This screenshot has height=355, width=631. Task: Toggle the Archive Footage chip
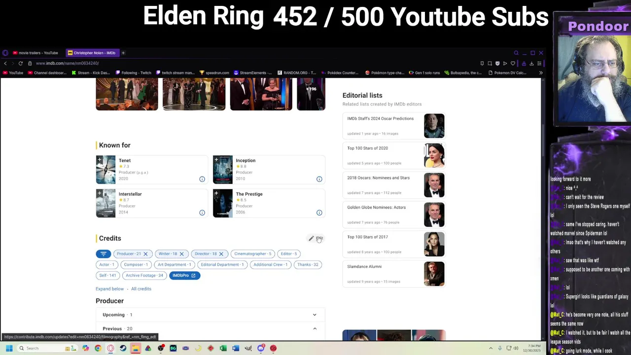[x=144, y=276]
